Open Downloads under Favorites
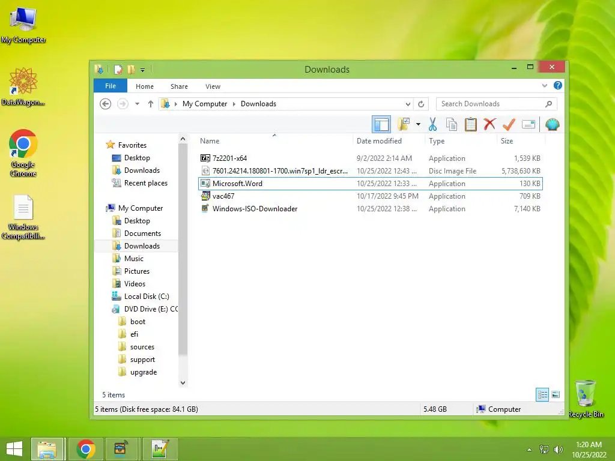The width and height of the screenshot is (615, 461). [142, 170]
